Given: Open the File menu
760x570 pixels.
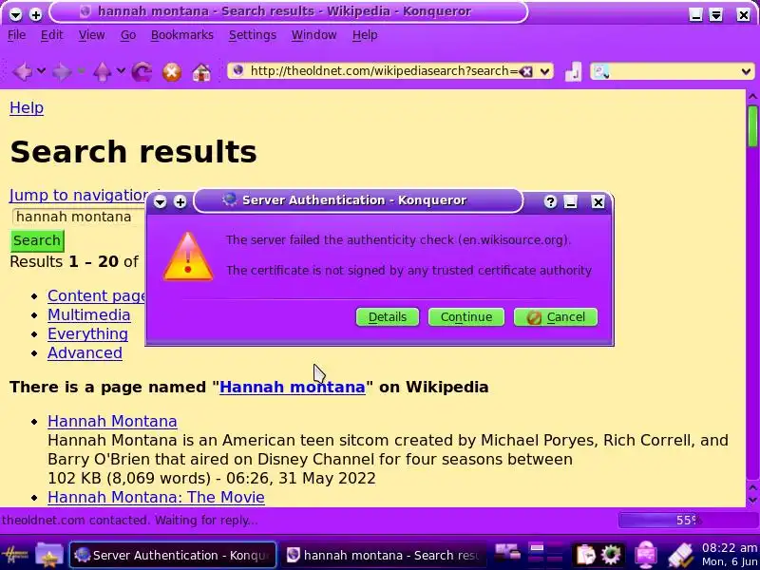Looking at the screenshot, I should coord(17,35).
